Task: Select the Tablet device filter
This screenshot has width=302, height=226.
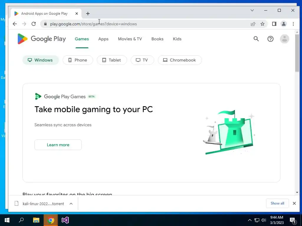Action: tap(112, 60)
